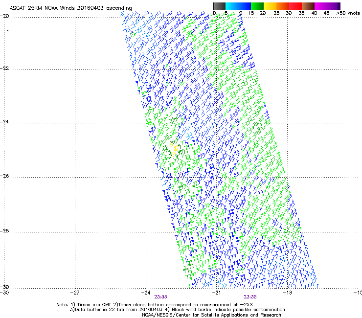
Task: Click the longitude label '-27'
Action: click(x=74, y=293)
